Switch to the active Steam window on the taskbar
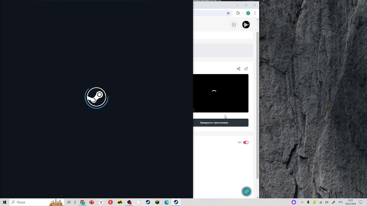 coord(176,202)
